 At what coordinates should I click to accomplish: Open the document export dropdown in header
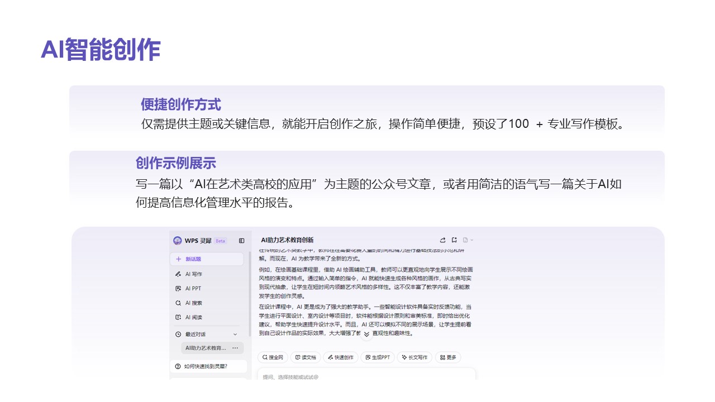pos(468,240)
